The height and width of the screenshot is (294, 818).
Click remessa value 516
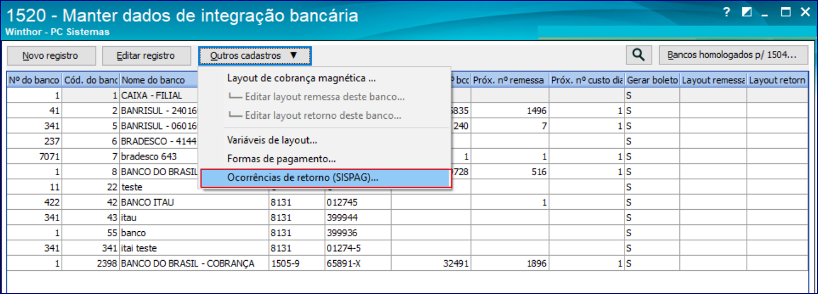510,172
